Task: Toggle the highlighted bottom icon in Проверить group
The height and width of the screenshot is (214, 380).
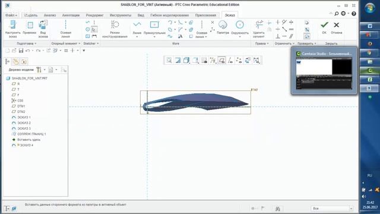Action: tap(307, 36)
